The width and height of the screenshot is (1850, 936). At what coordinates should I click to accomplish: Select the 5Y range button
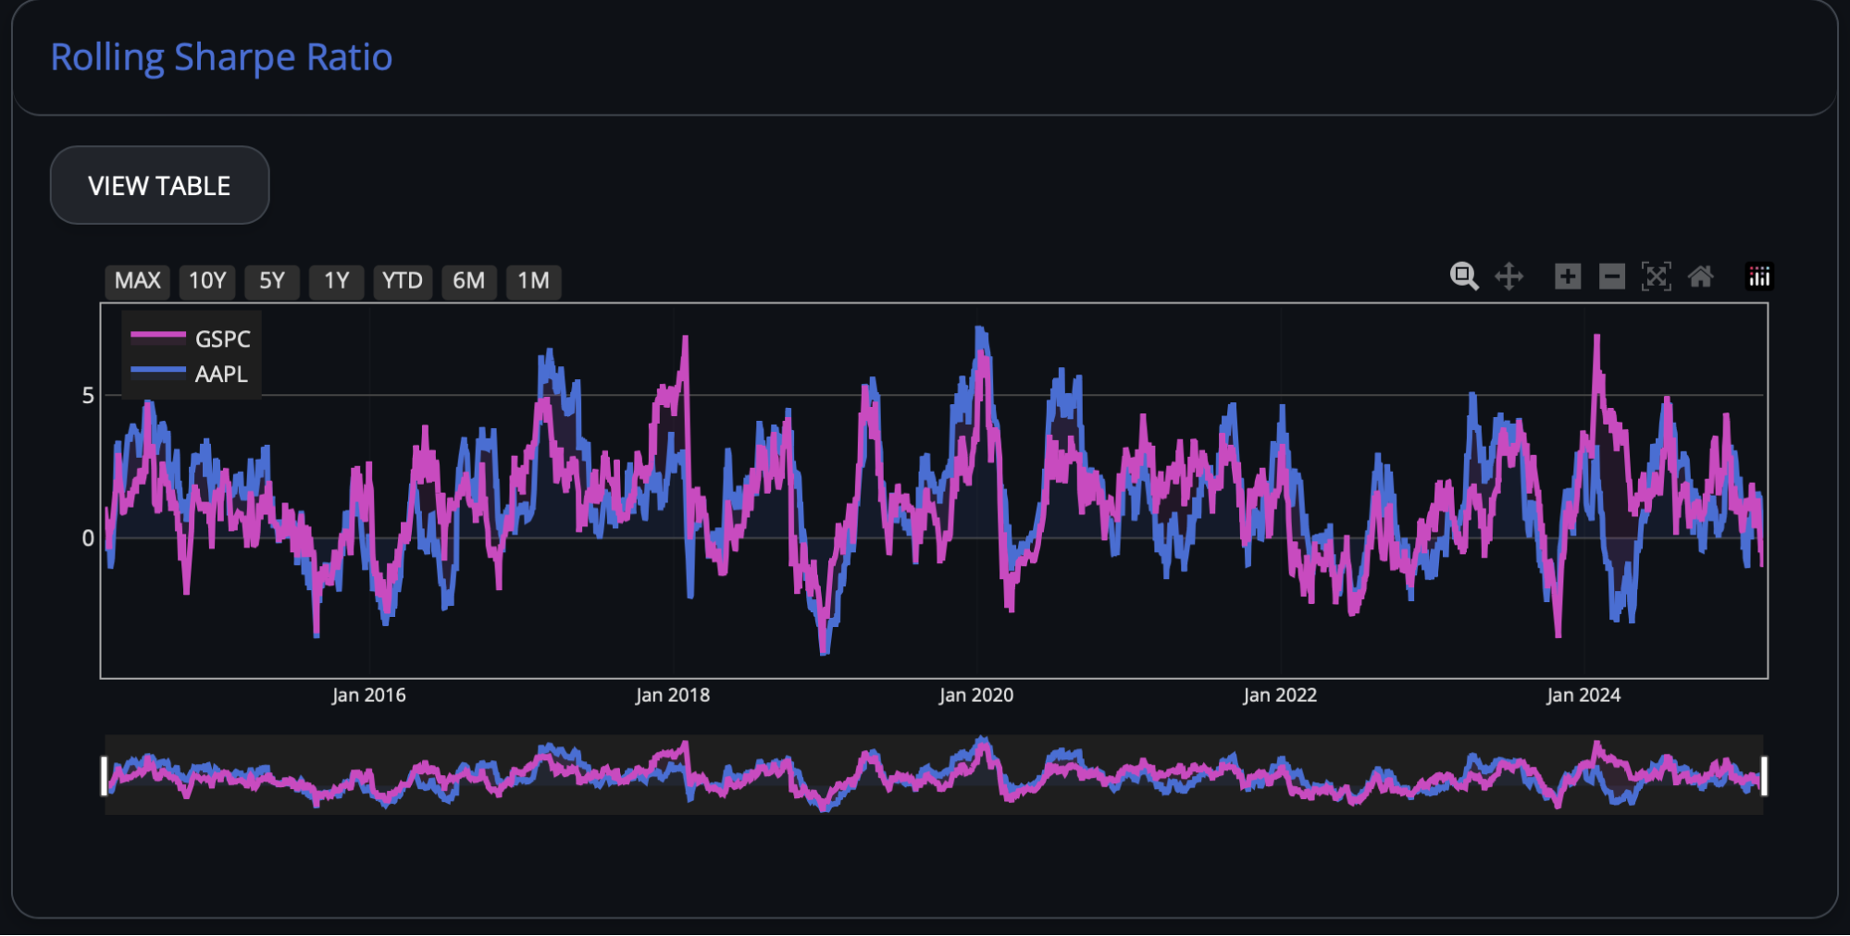(272, 281)
